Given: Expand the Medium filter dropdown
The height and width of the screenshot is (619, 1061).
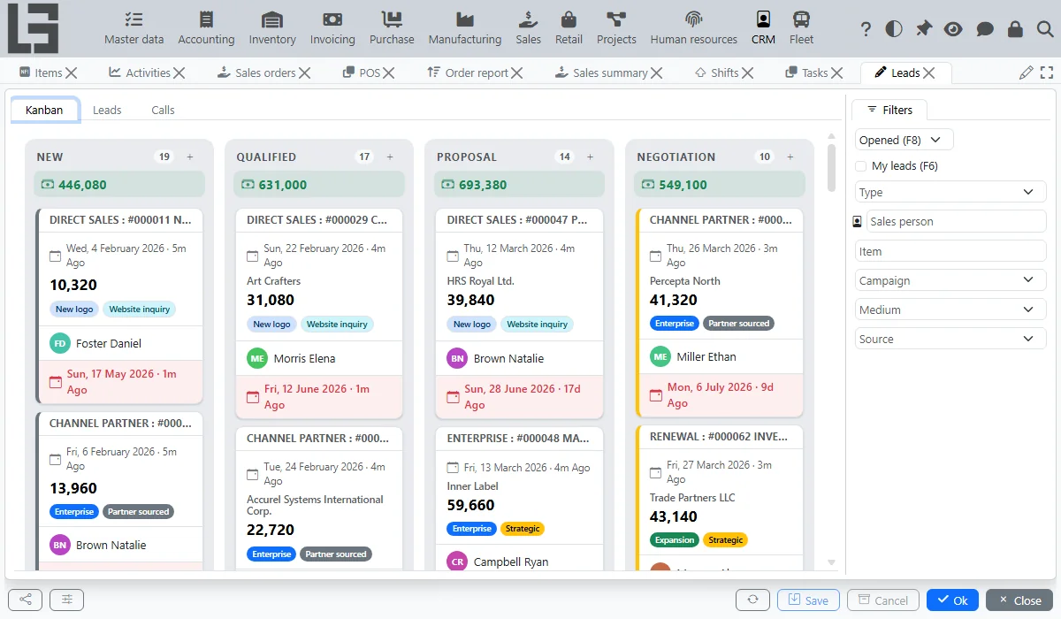Looking at the screenshot, I should (x=950, y=309).
